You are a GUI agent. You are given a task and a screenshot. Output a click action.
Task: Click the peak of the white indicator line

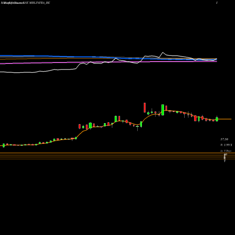(x=163, y=52)
